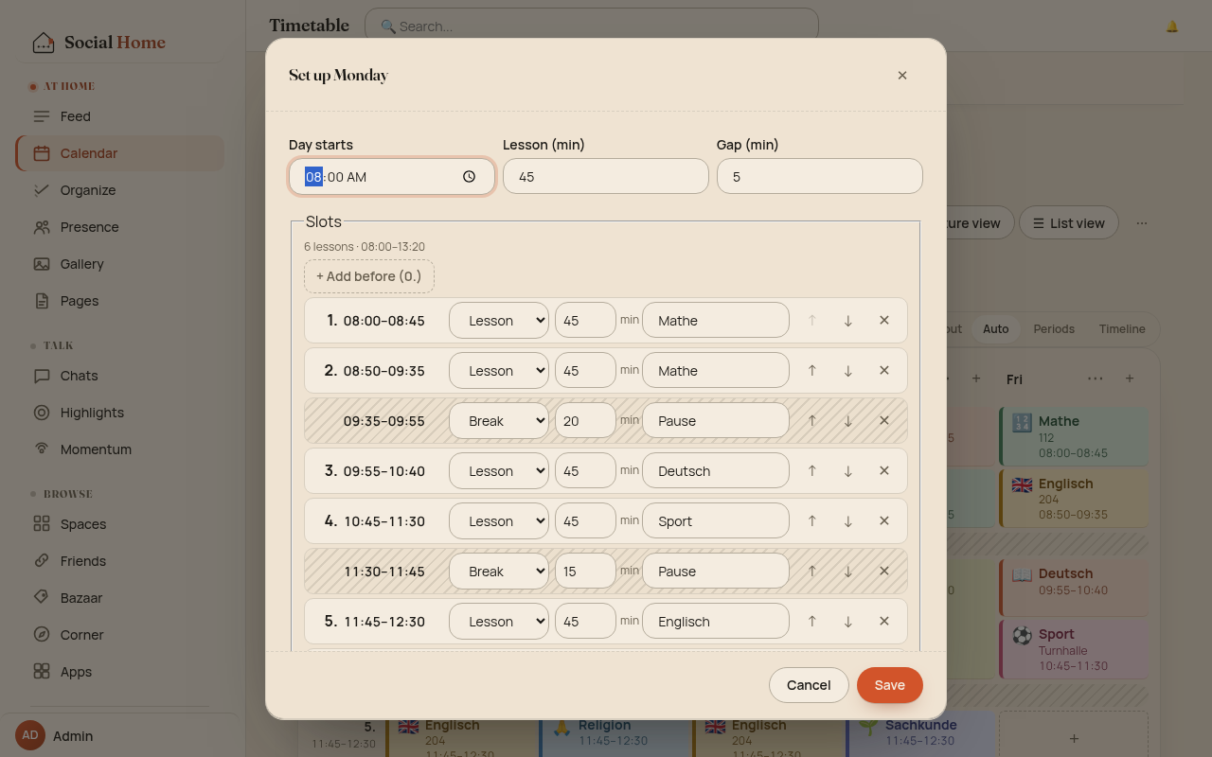
Task: Open Friday Deutsch 09:55–10:40 lesson card
Action: (1074, 587)
